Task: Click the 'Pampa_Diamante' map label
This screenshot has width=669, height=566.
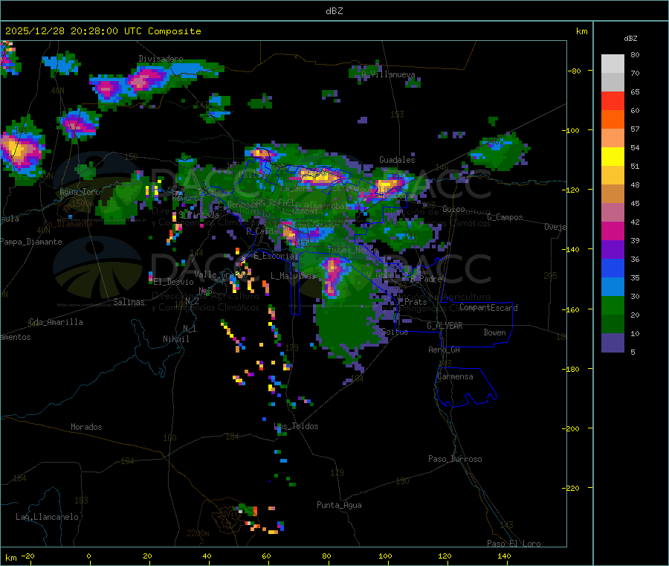Action: point(31,242)
